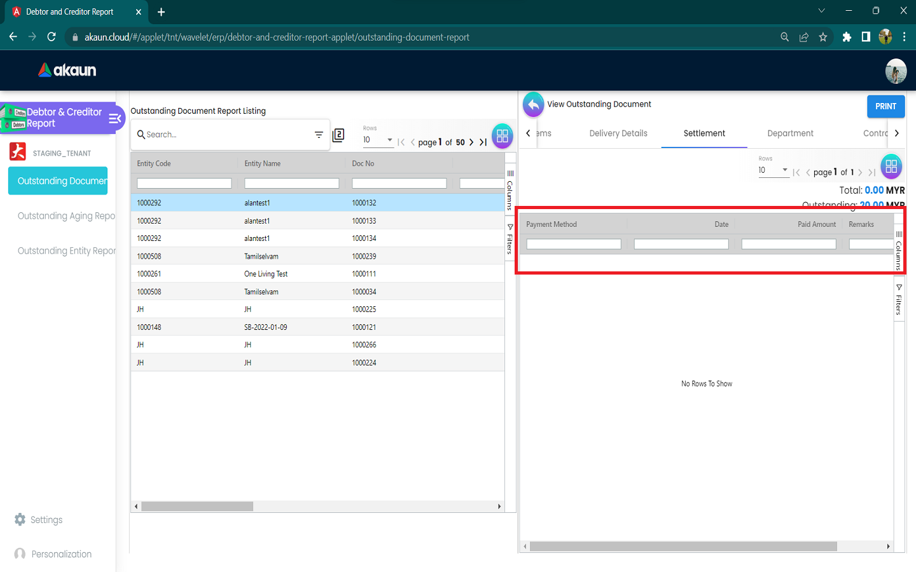This screenshot has height=572, width=916.
Task: Open the Chrome extensions puzzle icon
Action: pyautogui.click(x=847, y=37)
